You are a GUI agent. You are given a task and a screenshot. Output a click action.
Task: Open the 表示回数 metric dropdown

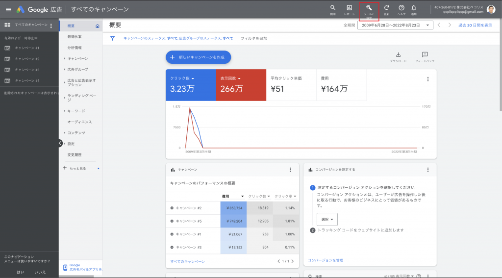click(x=239, y=78)
